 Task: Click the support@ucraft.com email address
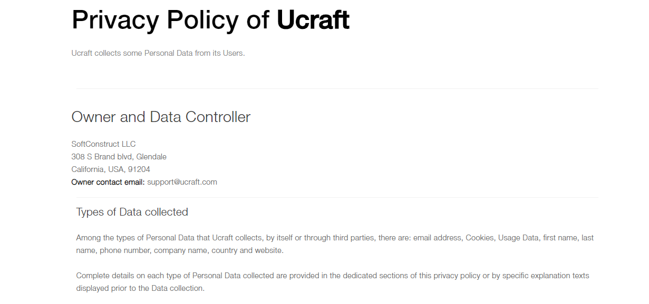pyautogui.click(x=182, y=182)
